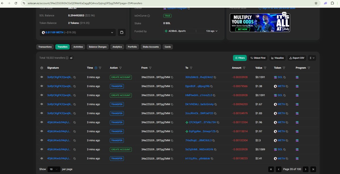This screenshot has width=340, height=174.
Task: Open the green Filters button
Action: (240, 58)
